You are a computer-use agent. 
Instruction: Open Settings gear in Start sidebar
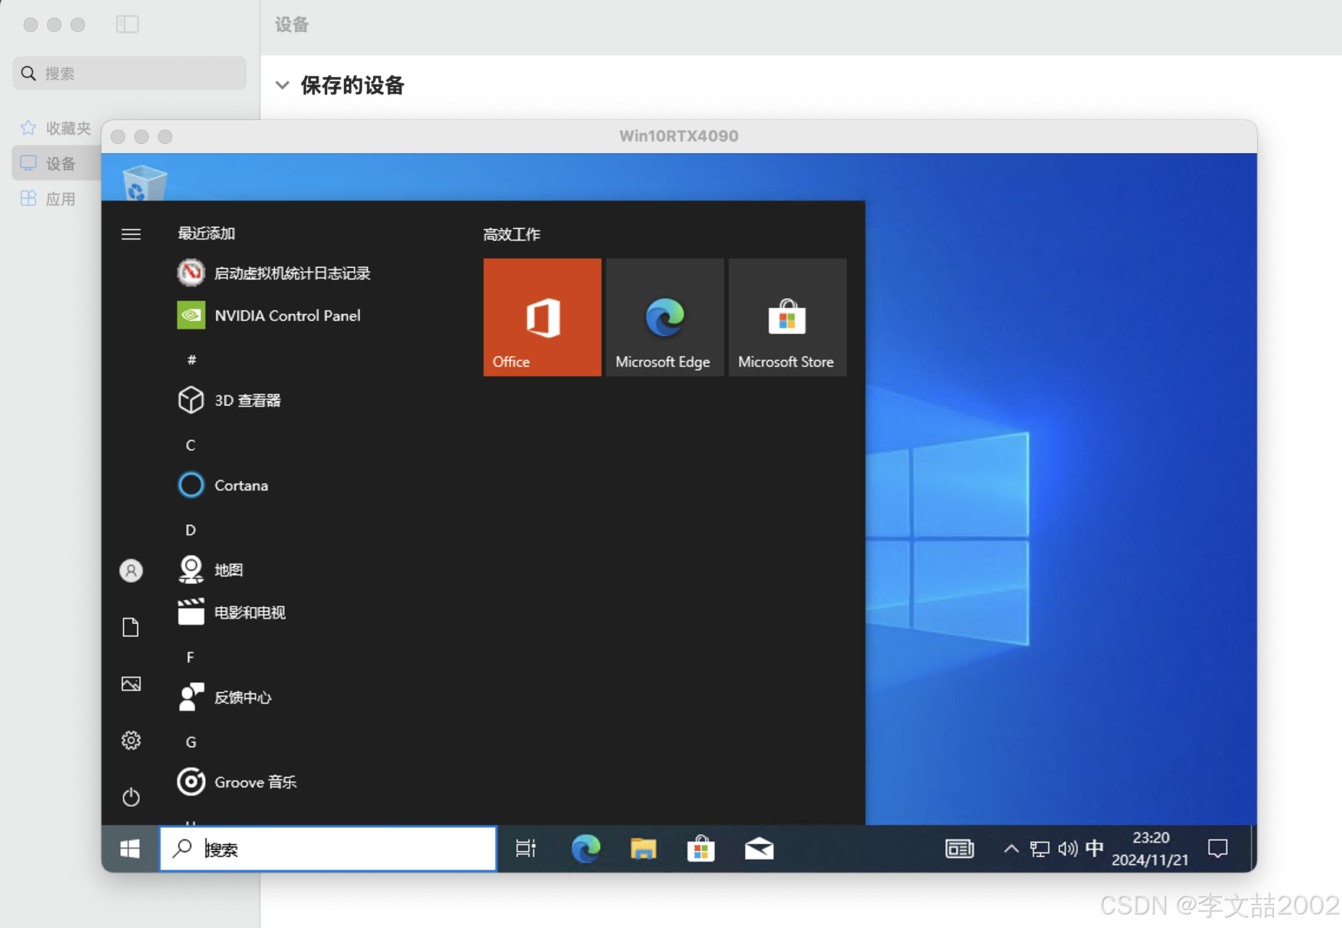(x=131, y=741)
